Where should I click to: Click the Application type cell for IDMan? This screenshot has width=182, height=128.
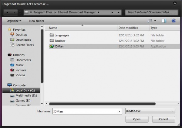coord(158,47)
